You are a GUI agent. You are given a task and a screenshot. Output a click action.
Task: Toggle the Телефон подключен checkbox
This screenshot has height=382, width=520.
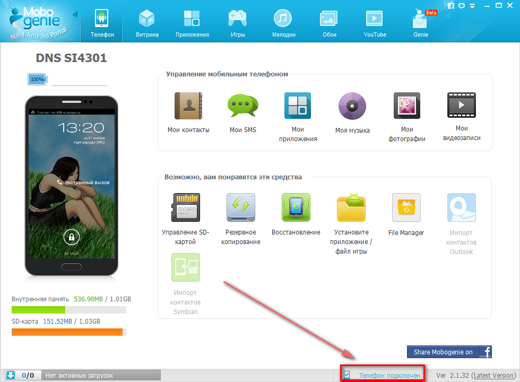click(x=347, y=375)
